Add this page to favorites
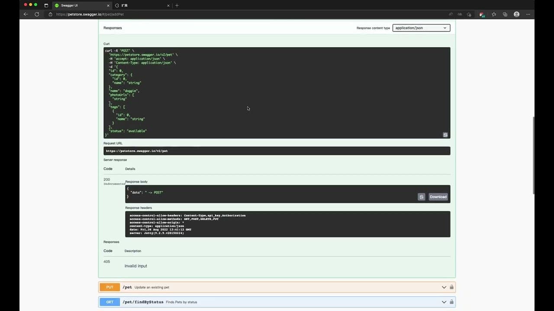 click(469, 14)
